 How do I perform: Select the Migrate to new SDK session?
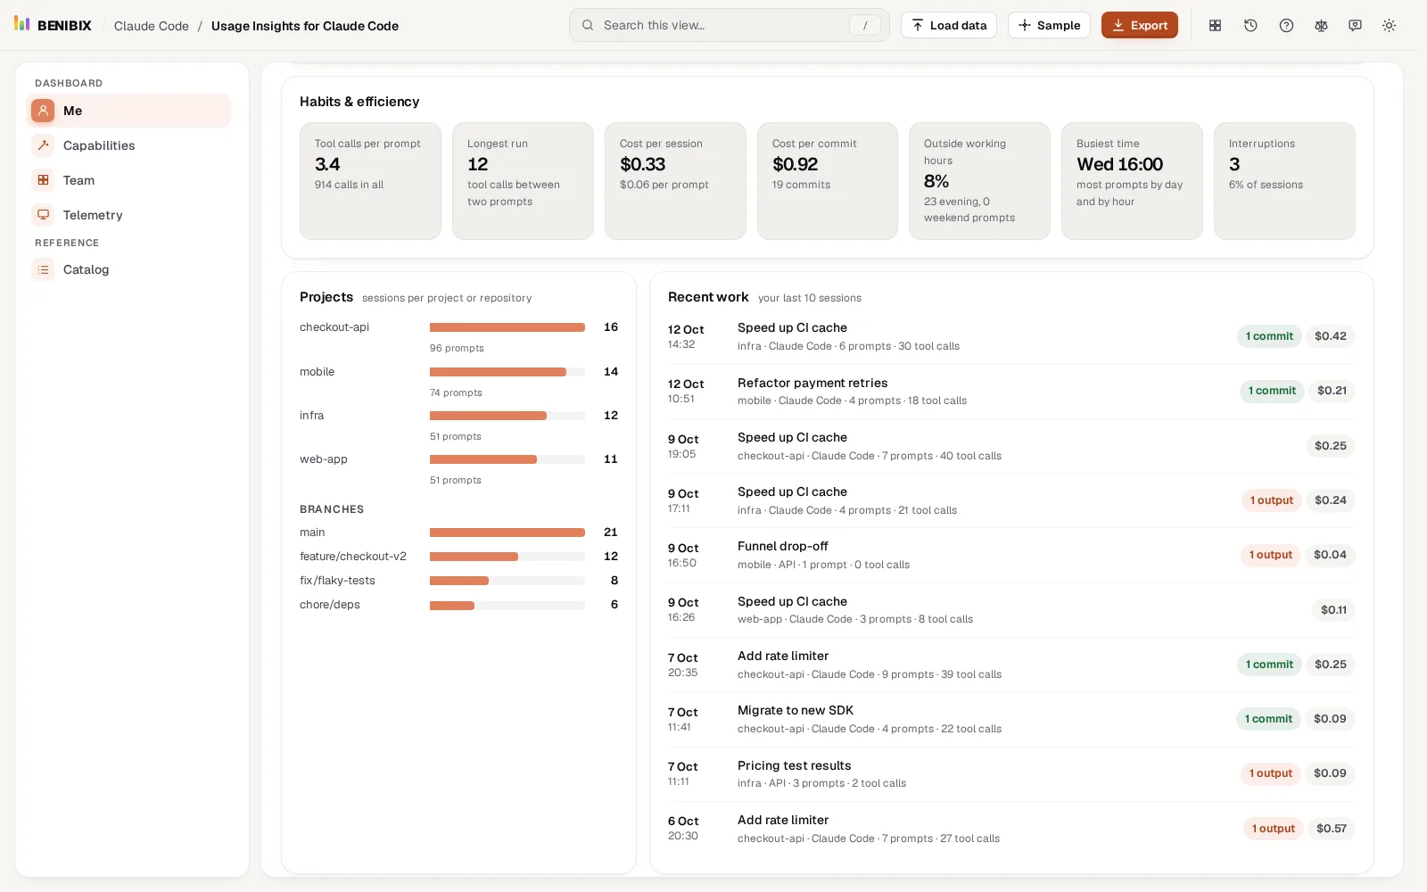(1011, 719)
